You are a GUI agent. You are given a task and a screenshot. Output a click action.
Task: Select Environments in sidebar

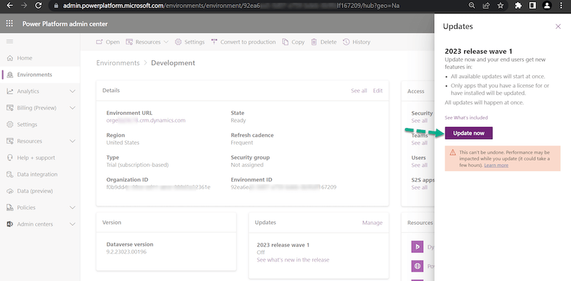click(40, 74)
